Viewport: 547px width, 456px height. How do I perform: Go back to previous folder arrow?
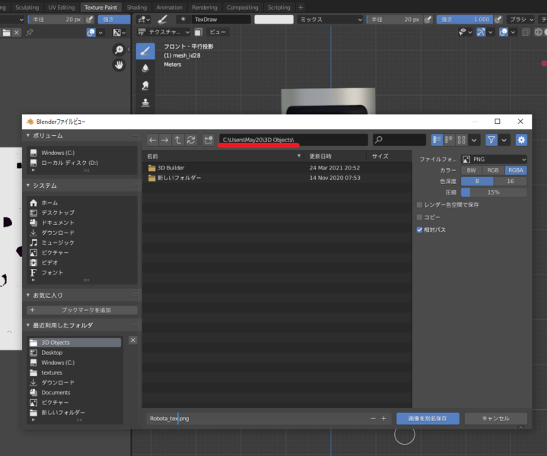tap(152, 140)
